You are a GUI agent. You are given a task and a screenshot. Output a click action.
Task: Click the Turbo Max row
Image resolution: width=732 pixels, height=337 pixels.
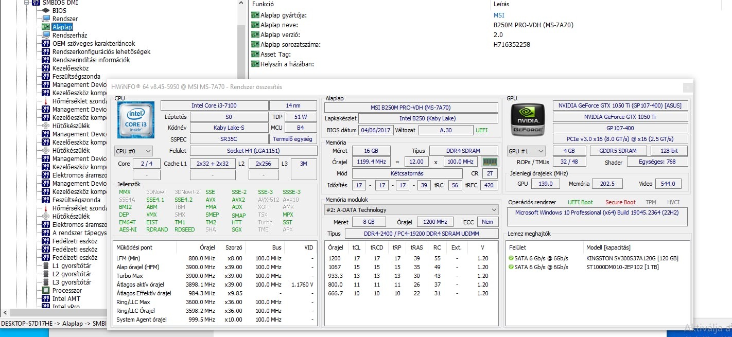point(215,276)
